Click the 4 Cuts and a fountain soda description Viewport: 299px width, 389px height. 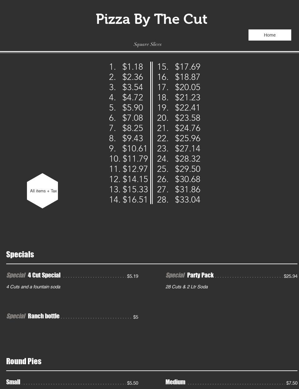[33, 287]
